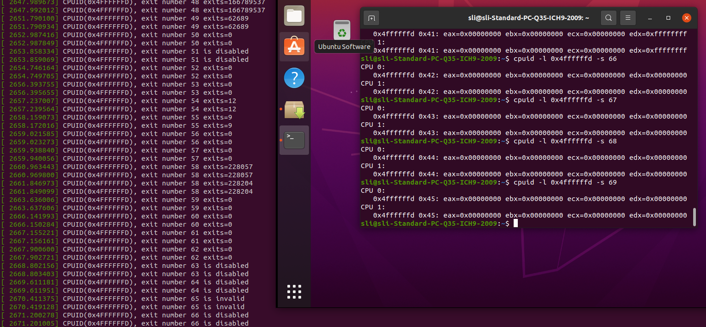Close the terminal window

tap(687, 18)
